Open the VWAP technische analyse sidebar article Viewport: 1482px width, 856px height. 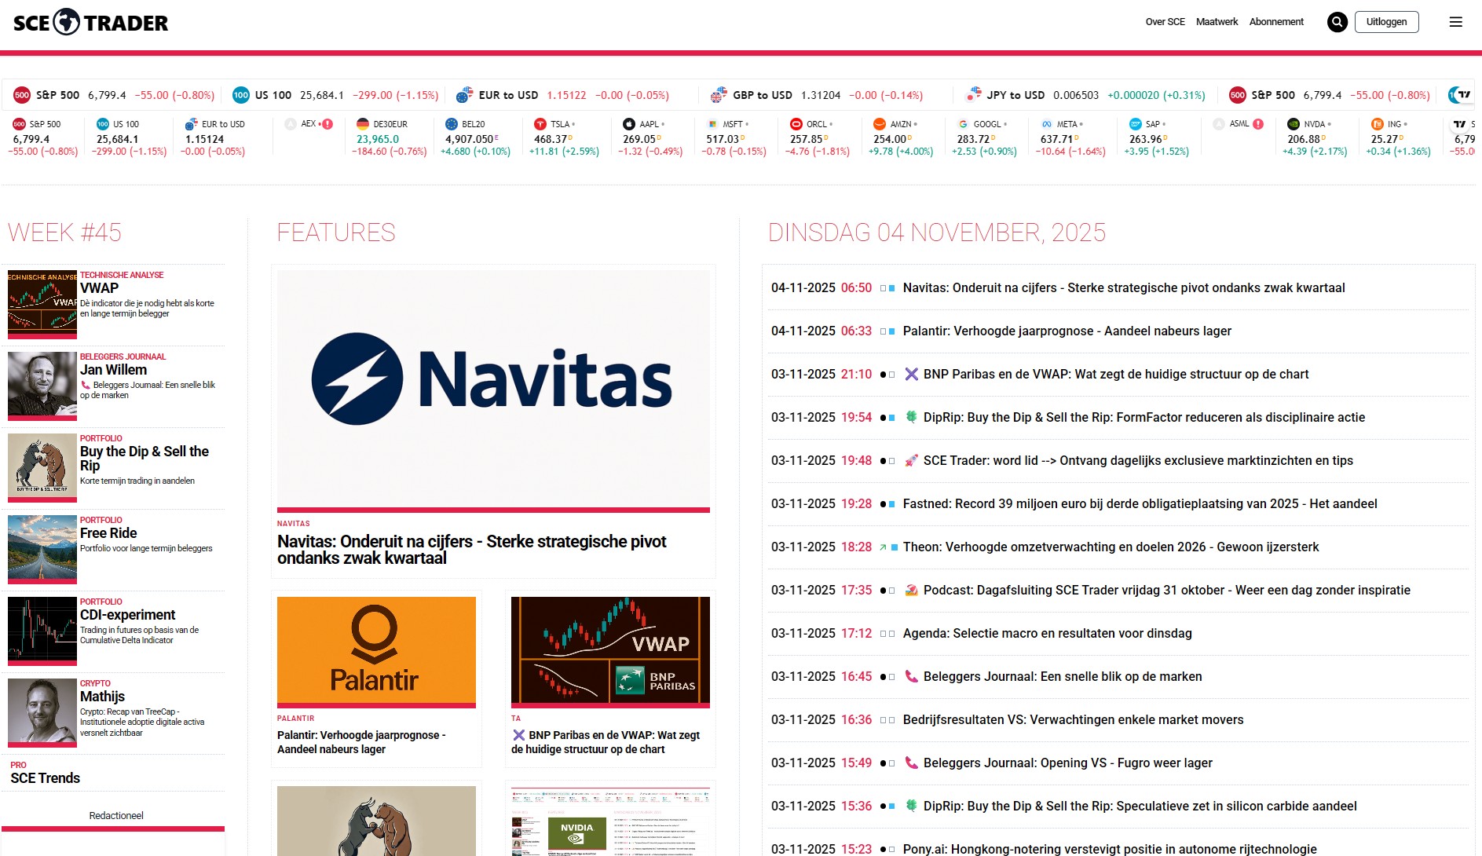(x=100, y=288)
